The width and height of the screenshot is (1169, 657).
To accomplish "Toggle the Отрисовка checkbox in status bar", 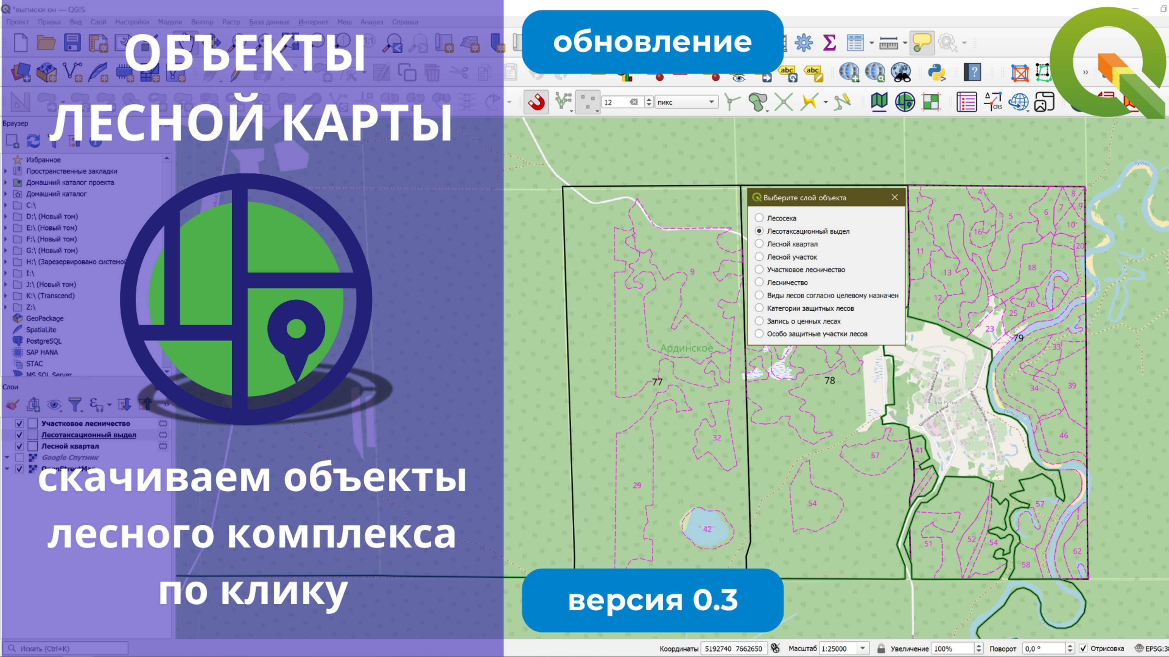I will point(1083,648).
